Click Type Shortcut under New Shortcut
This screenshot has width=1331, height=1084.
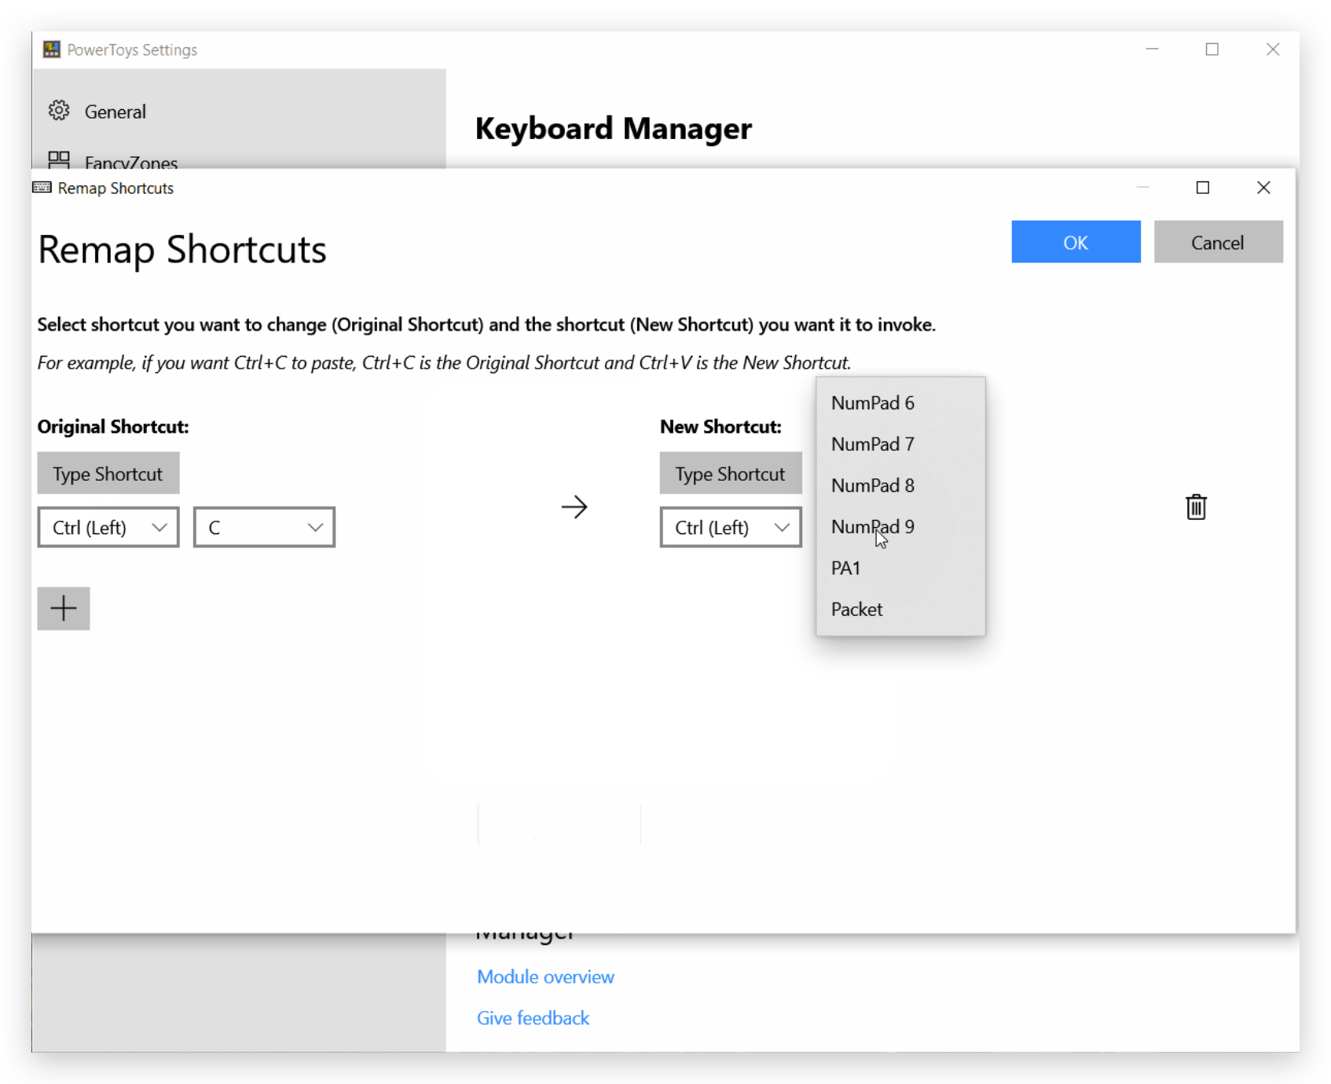(x=731, y=473)
